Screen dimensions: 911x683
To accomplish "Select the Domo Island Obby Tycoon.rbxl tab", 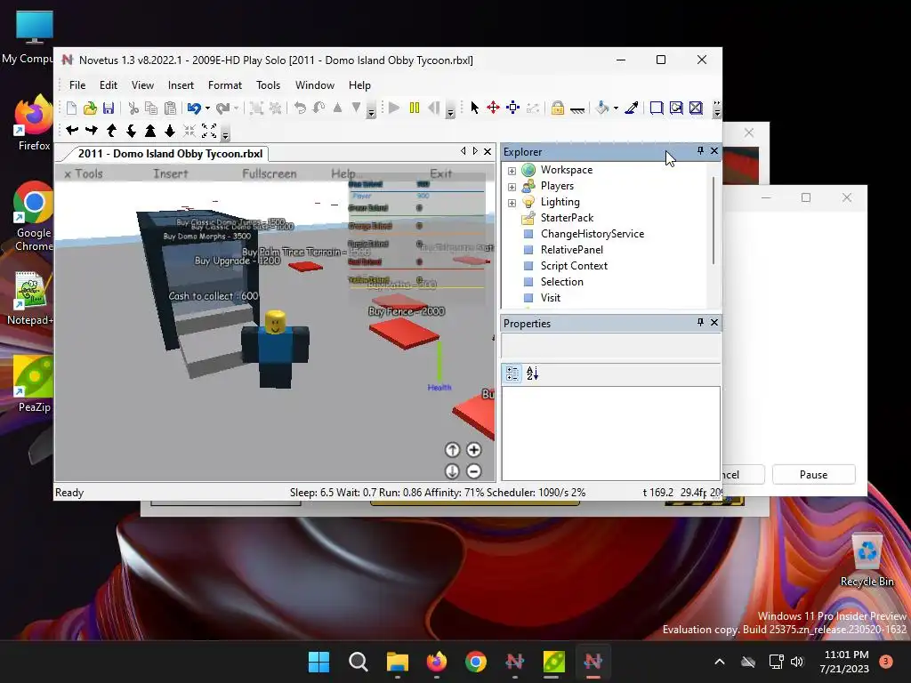I will pyautogui.click(x=170, y=153).
